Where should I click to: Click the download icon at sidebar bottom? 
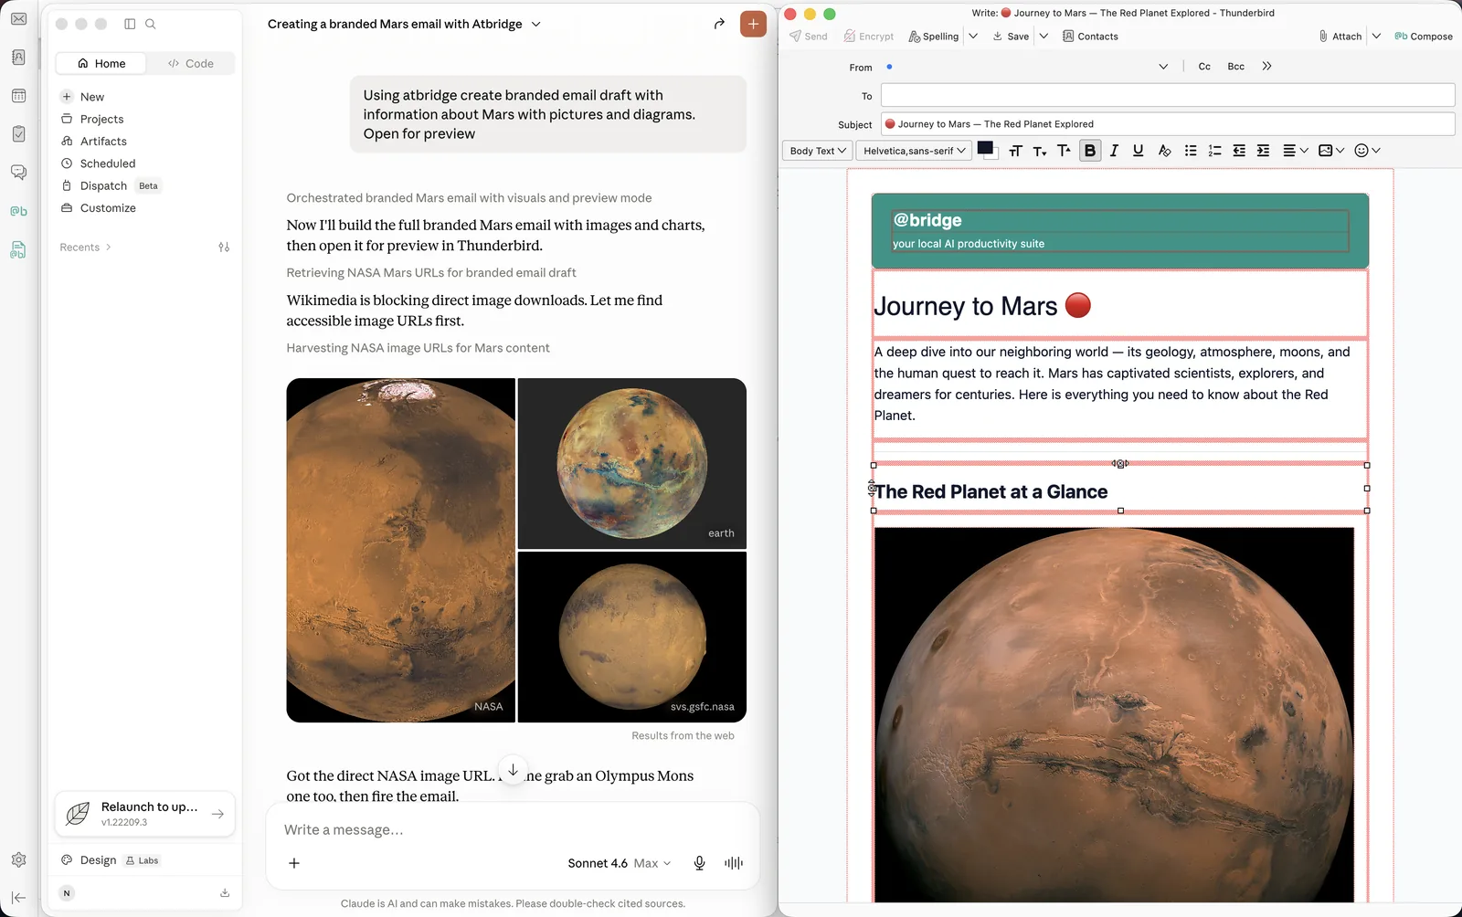click(225, 893)
